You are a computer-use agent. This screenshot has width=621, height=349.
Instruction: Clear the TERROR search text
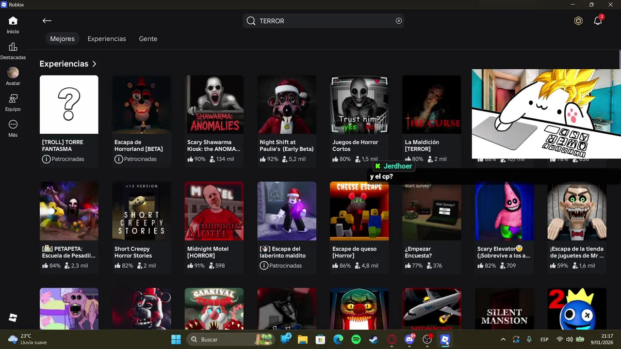point(399,21)
